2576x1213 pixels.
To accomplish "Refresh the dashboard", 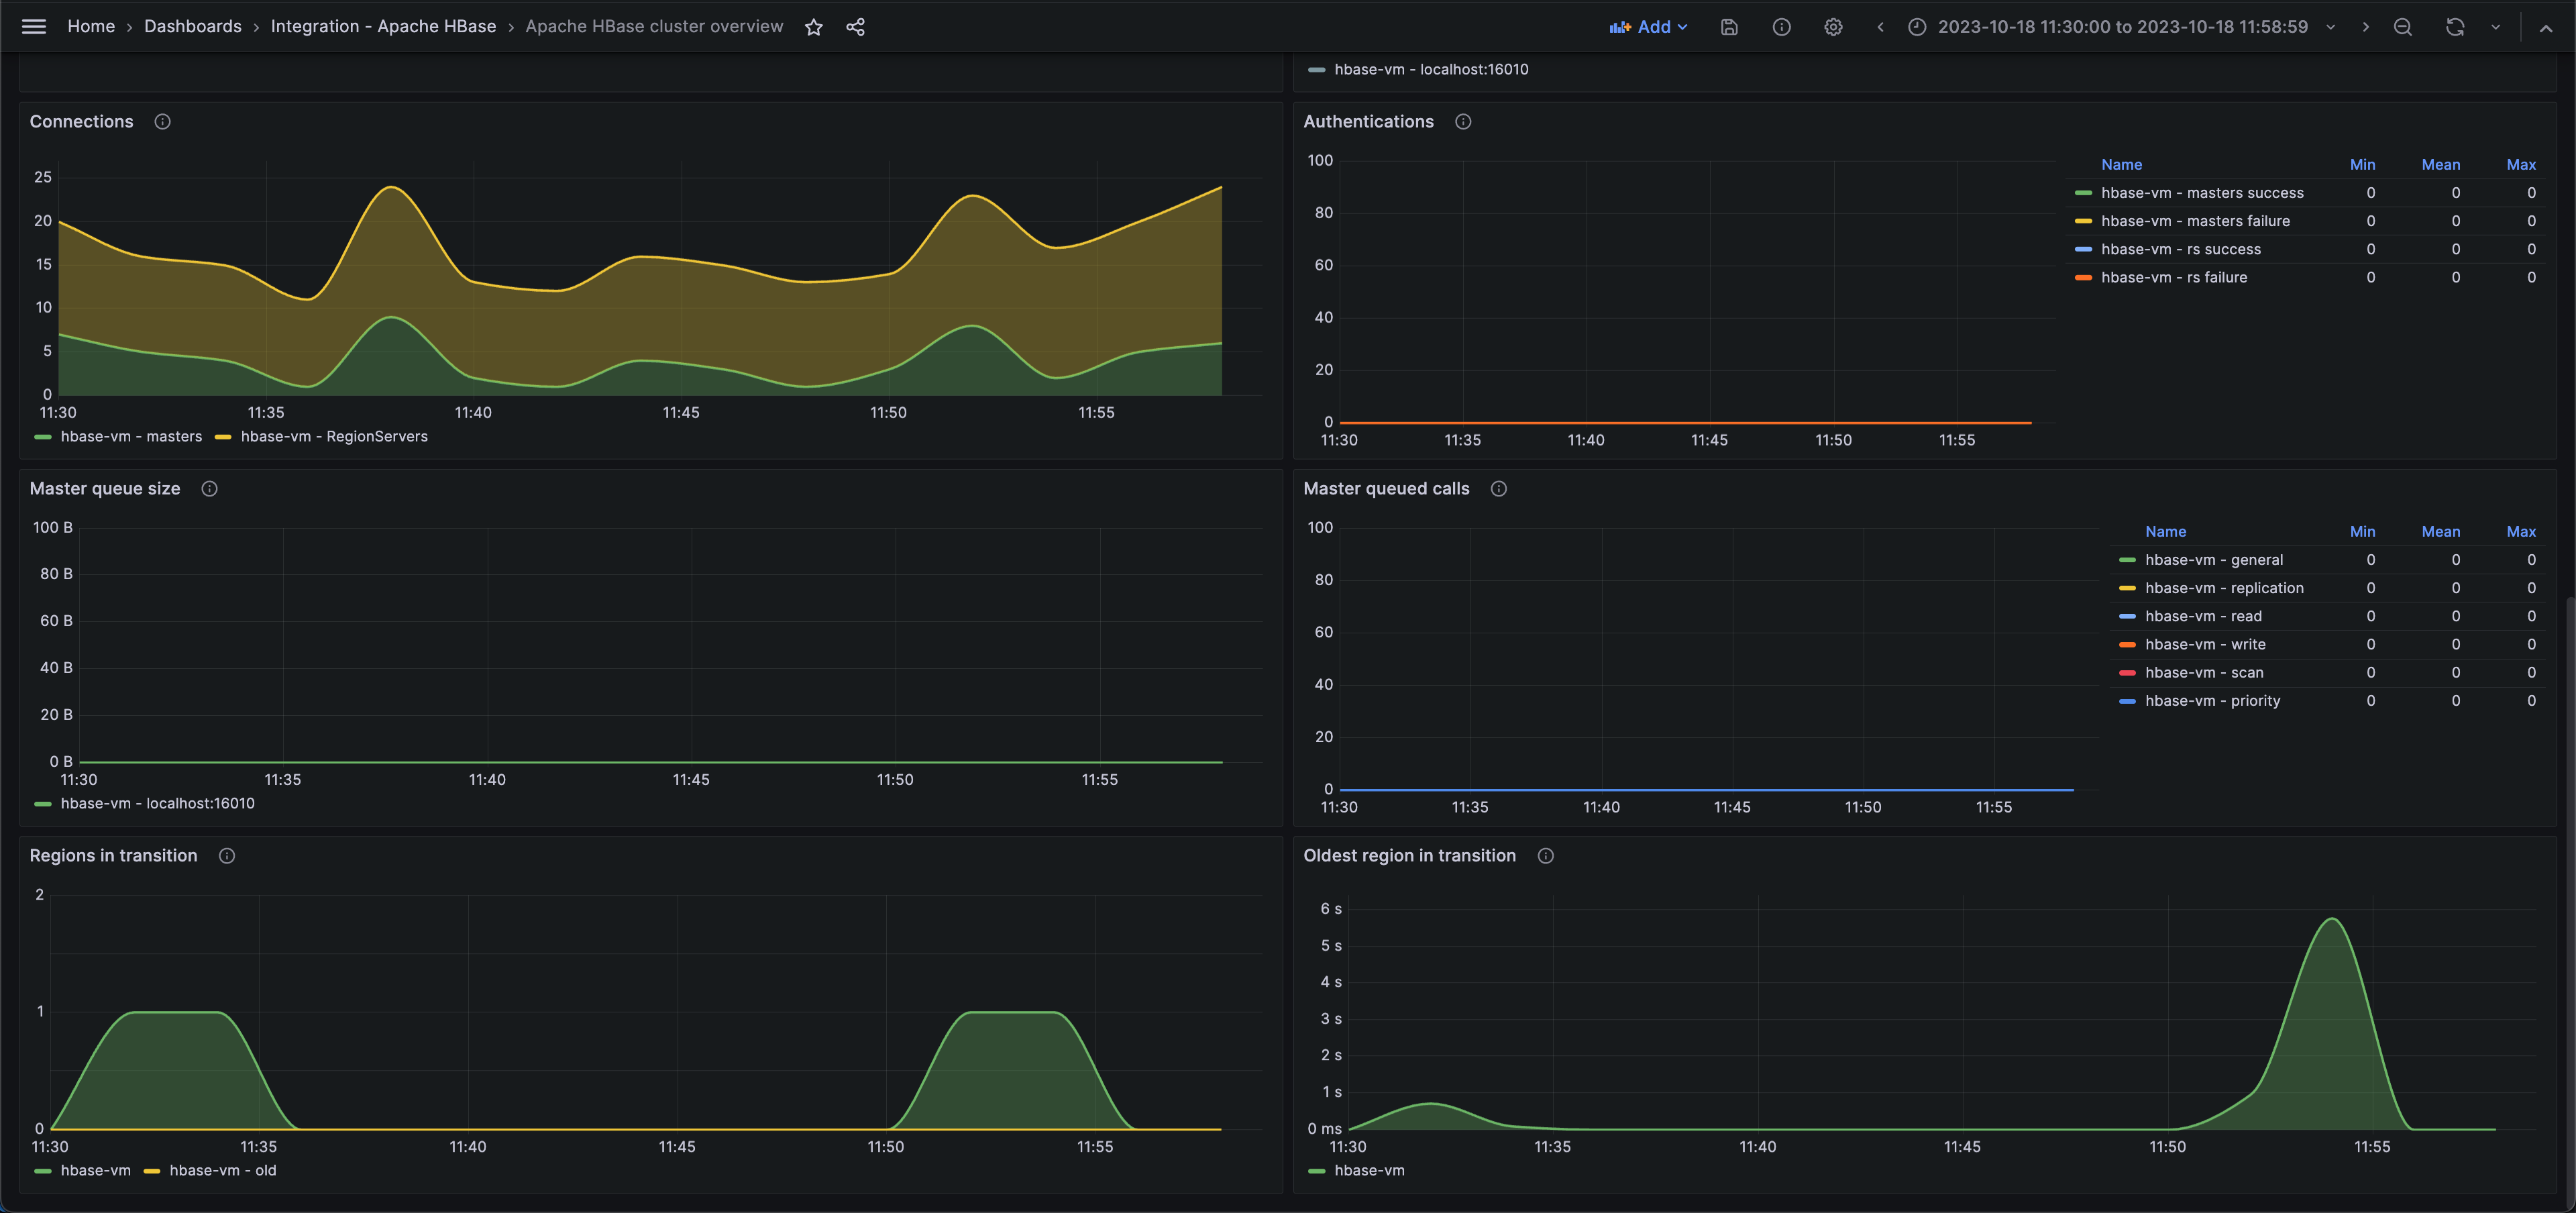I will coord(2455,27).
